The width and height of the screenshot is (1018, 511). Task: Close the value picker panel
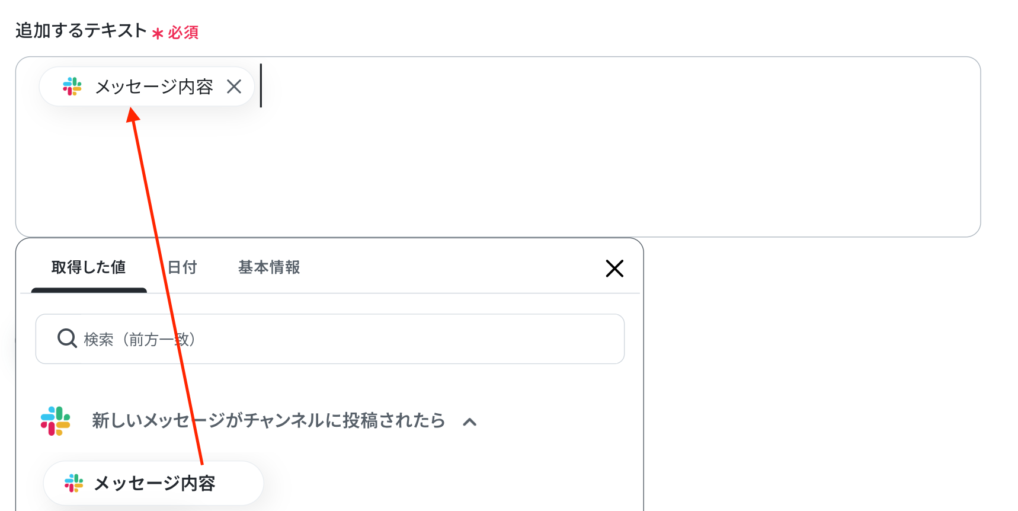coord(614,269)
